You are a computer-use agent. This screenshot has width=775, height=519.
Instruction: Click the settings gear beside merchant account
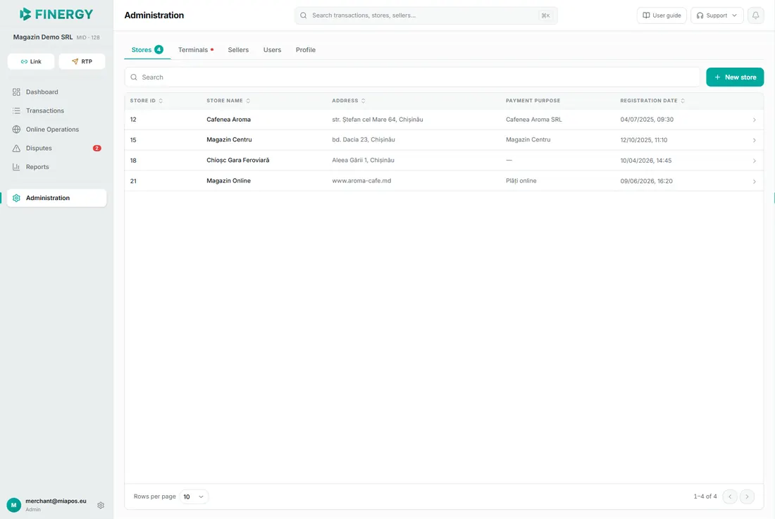pos(101,505)
